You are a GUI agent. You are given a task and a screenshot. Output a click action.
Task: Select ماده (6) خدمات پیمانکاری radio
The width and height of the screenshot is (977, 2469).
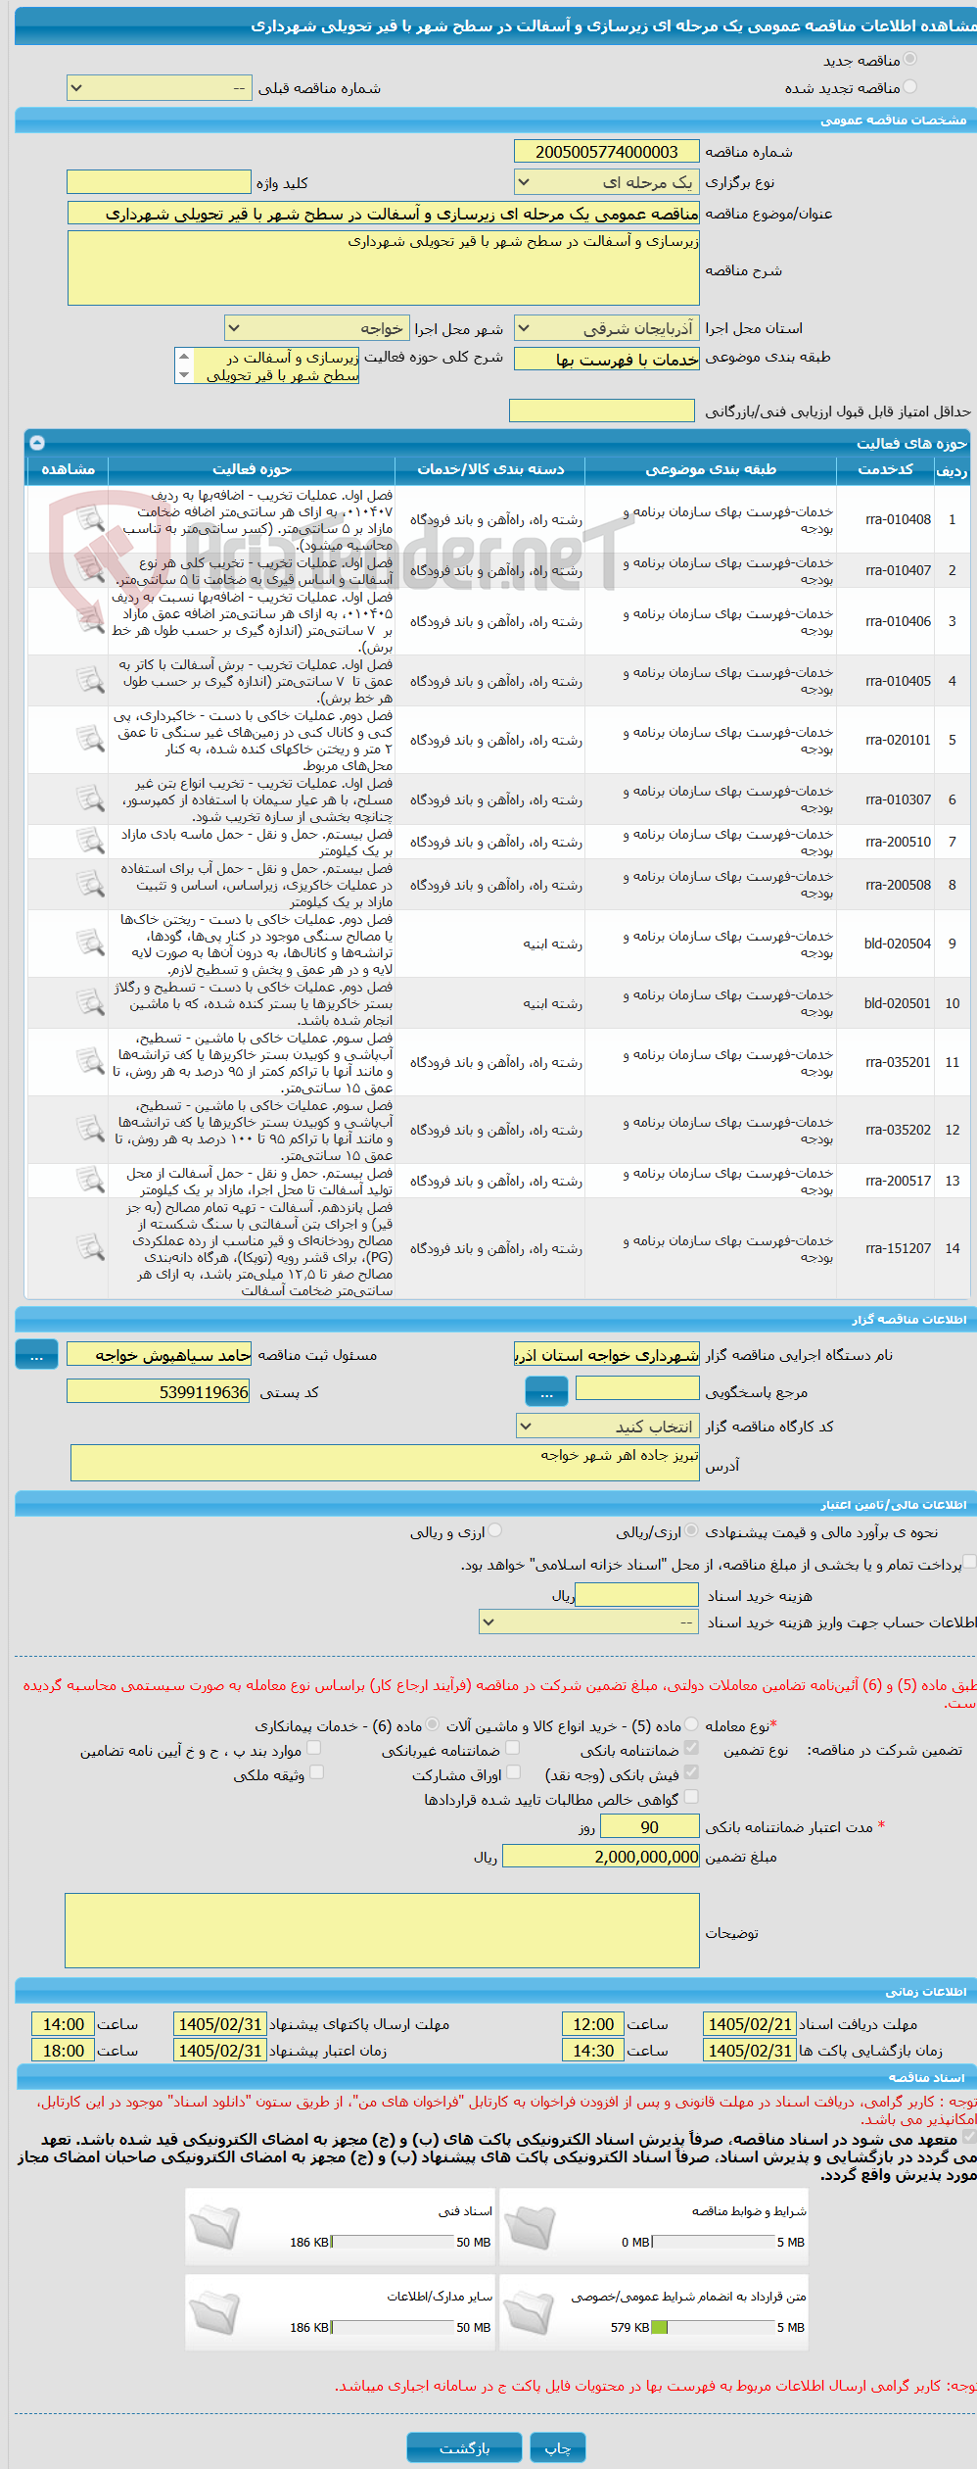coord(431,1724)
